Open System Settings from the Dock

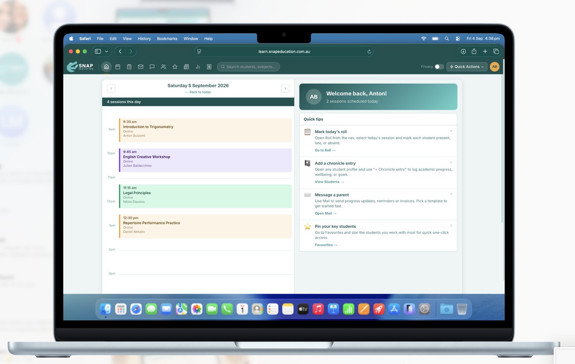pos(425,309)
